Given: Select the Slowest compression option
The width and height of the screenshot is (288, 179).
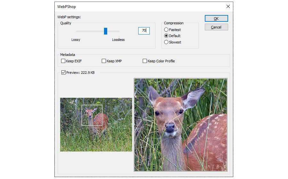Looking at the screenshot, I should (166, 42).
